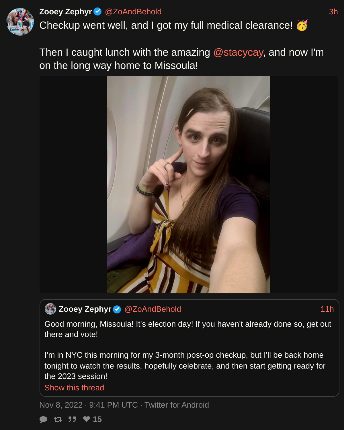Open the @stacycay mention link
This screenshot has height=430, width=344.
coord(238,52)
